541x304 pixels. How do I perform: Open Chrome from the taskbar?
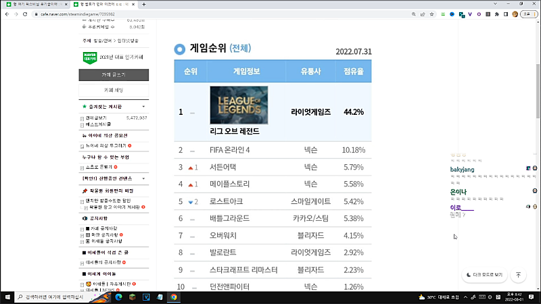(174, 297)
